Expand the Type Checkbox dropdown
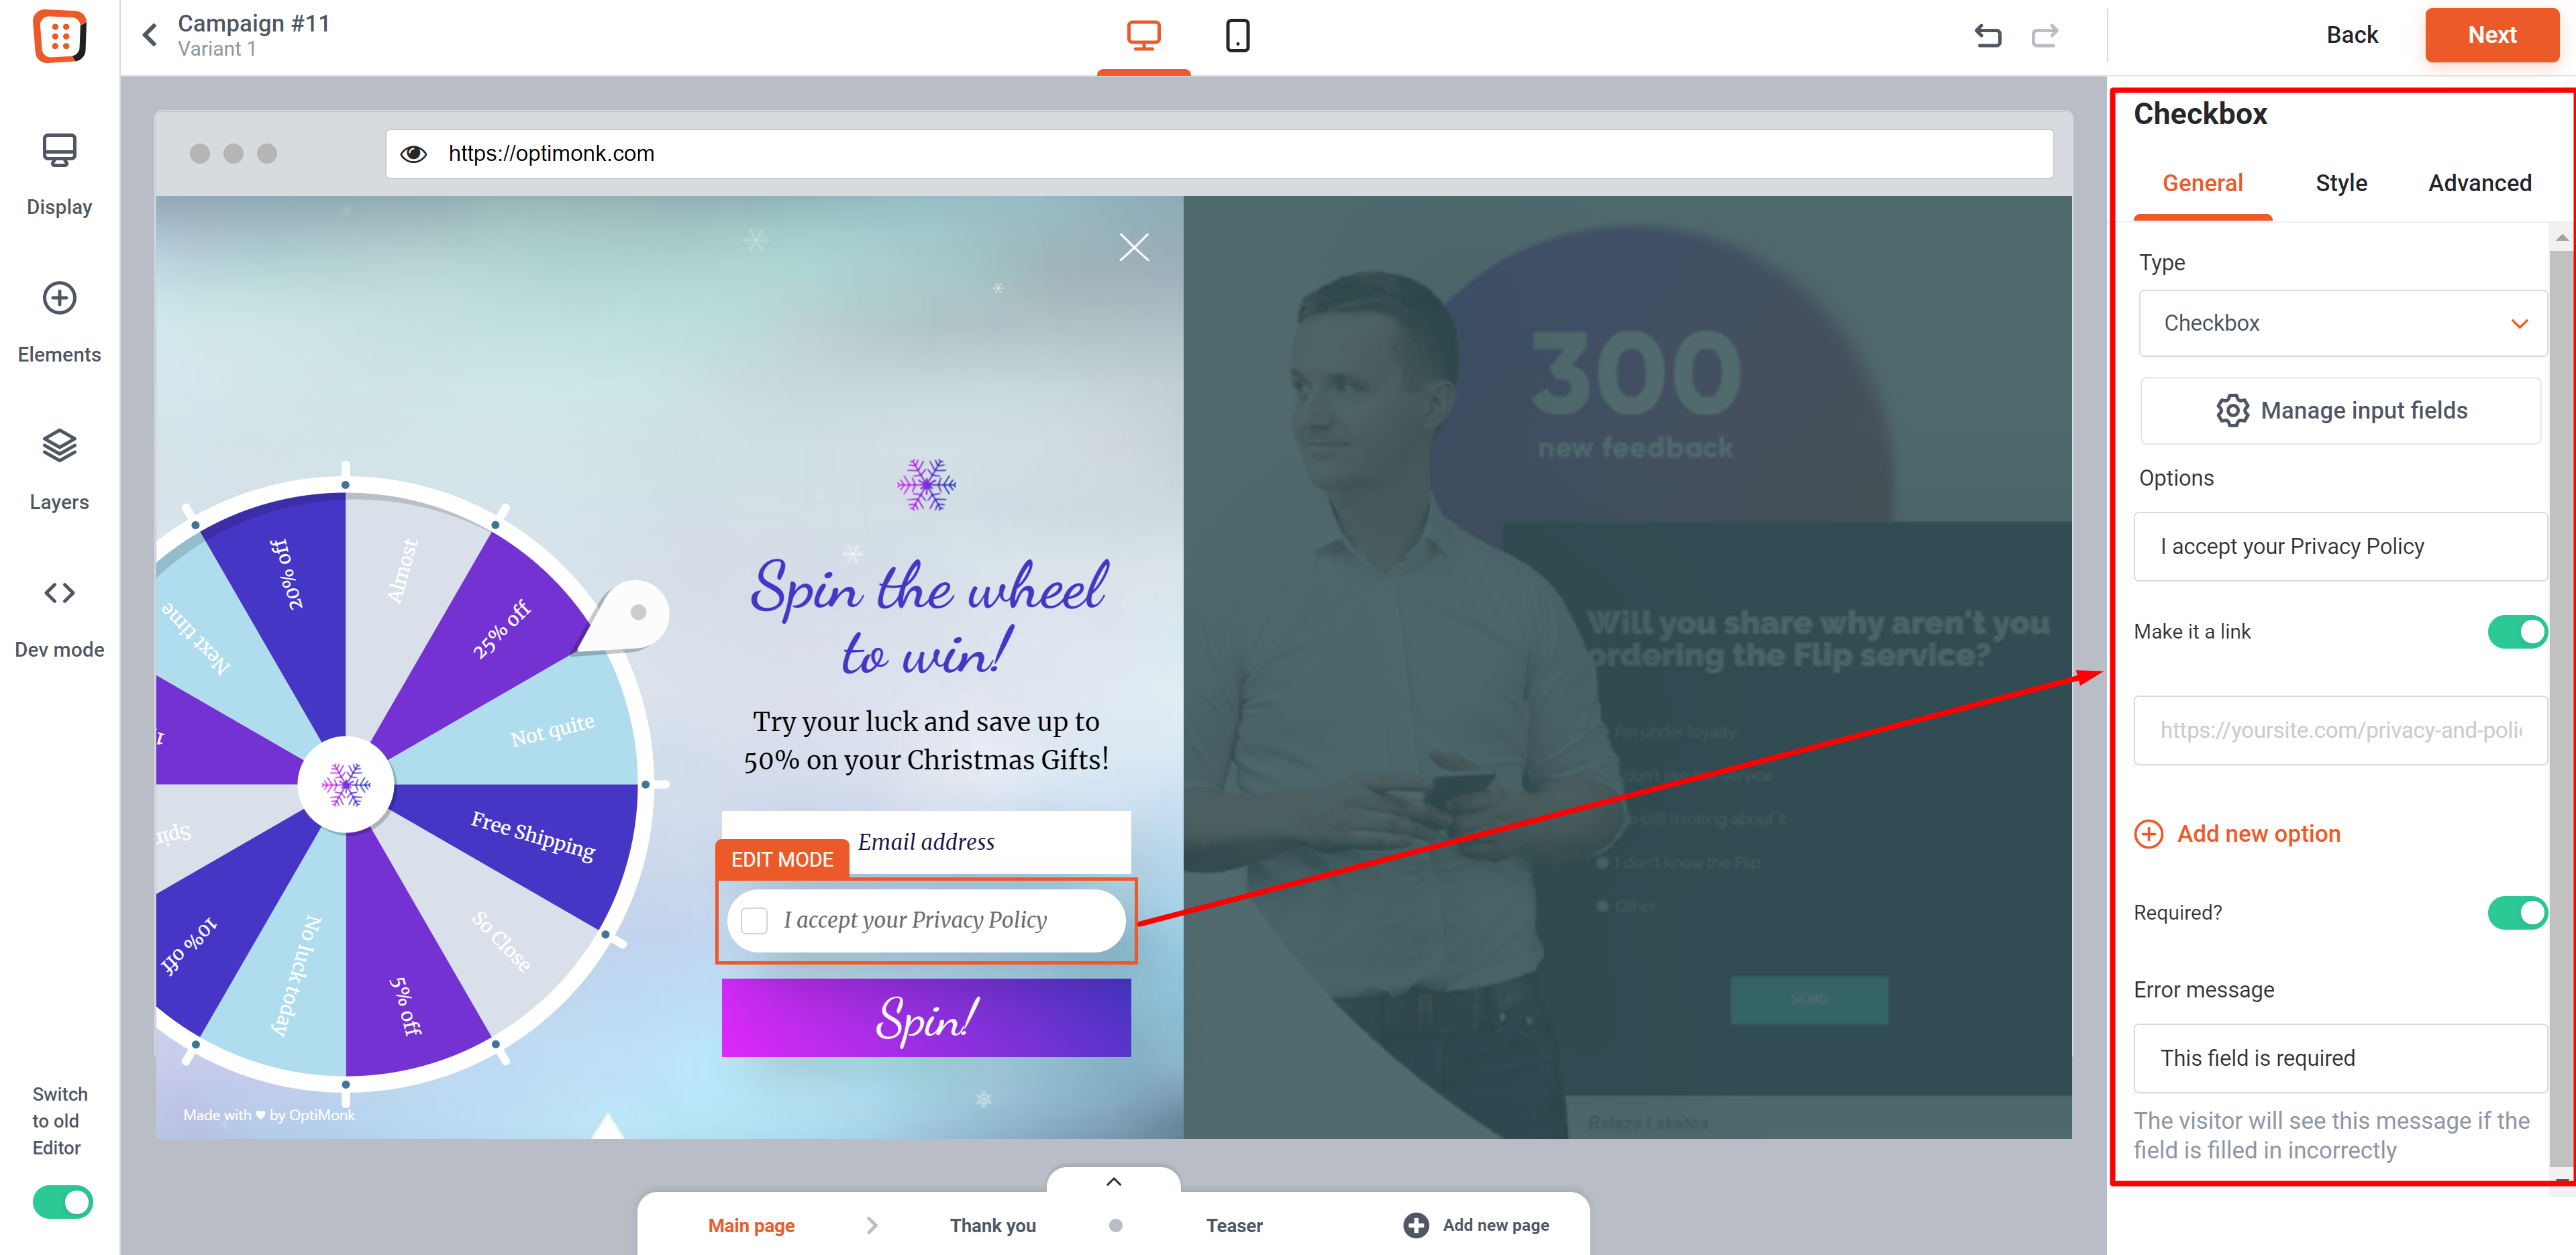 tap(2342, 323)
